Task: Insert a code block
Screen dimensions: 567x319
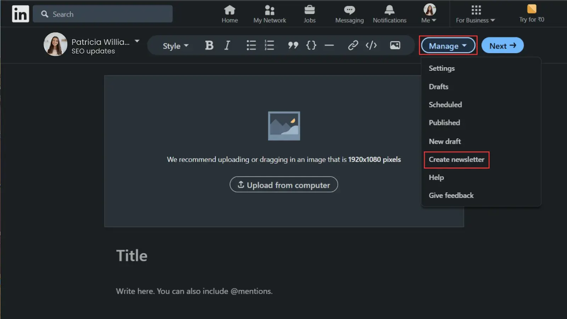Action: [x=371, y=45]
